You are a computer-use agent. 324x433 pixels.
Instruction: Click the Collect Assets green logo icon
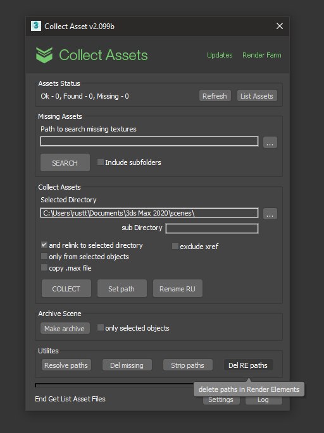point(44,55)
